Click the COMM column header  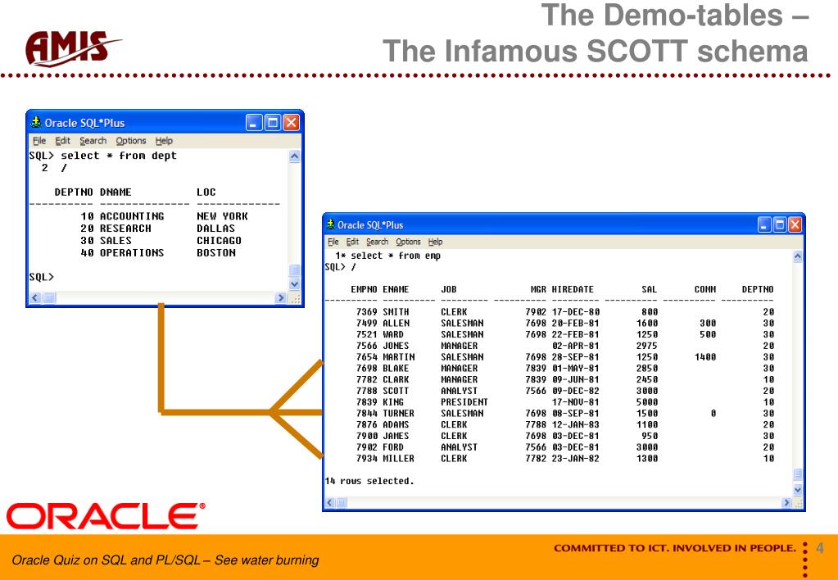click(x=705, y=289)
